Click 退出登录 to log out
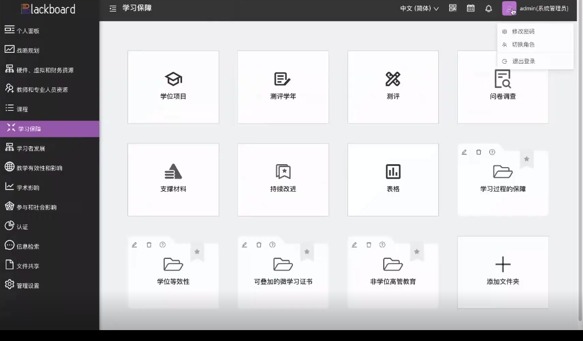The image size is (583, 341). [523, 61]
